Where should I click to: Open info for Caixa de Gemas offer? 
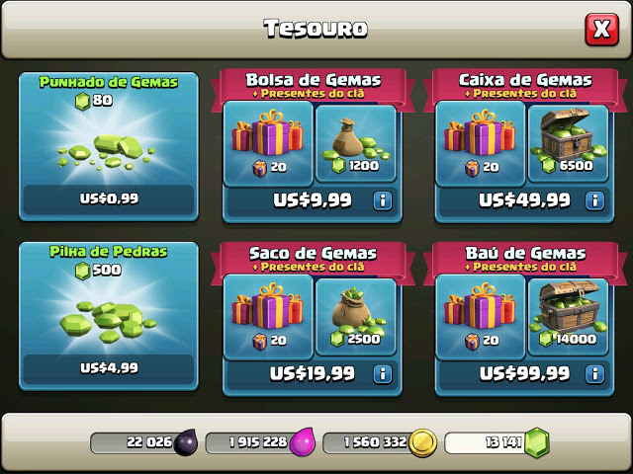pyautogui.click(x=595, y=200)
